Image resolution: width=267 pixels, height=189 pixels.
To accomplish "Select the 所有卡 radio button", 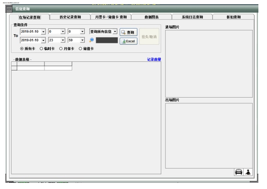I will coord(22,49).
